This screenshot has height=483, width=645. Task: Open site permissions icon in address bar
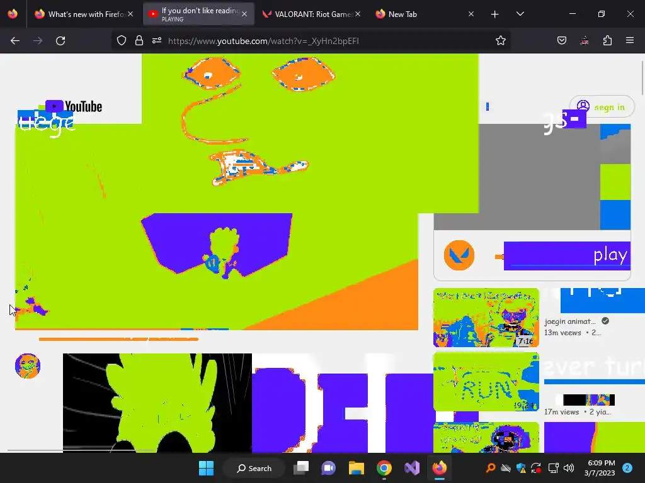pyautogui.click(x=157, y=41)
